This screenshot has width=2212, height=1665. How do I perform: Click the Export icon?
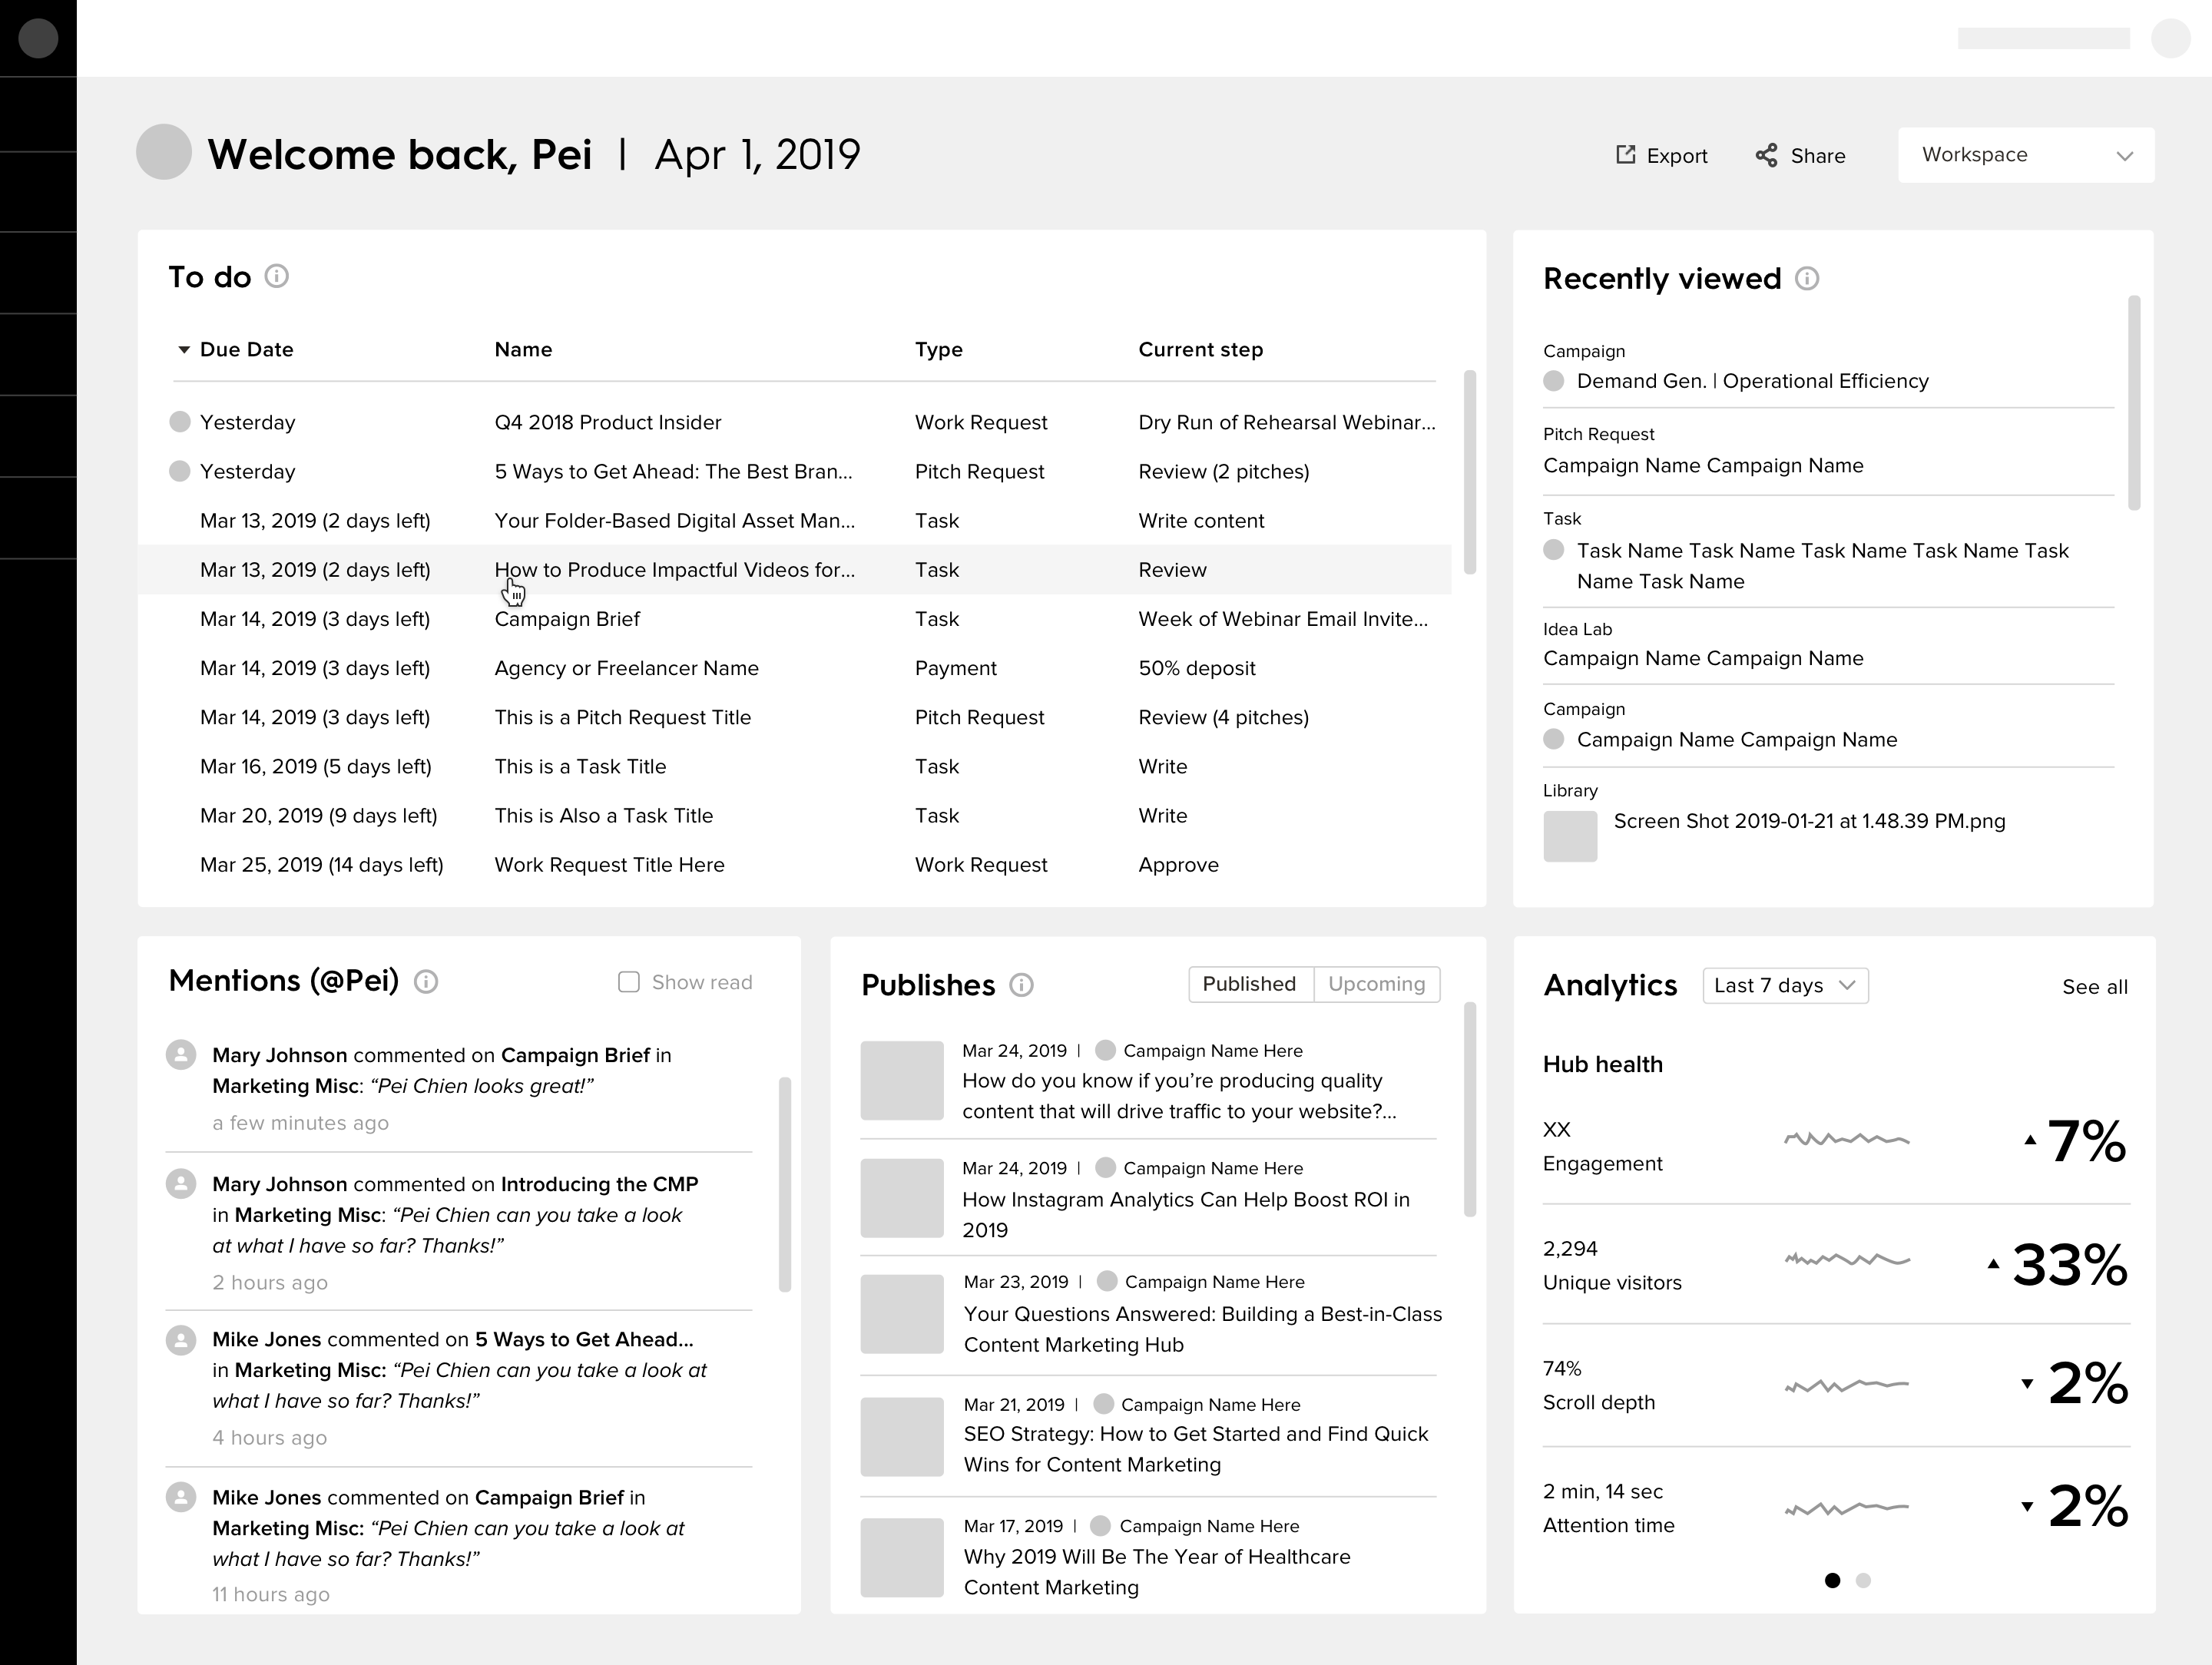coord(1626,155)
